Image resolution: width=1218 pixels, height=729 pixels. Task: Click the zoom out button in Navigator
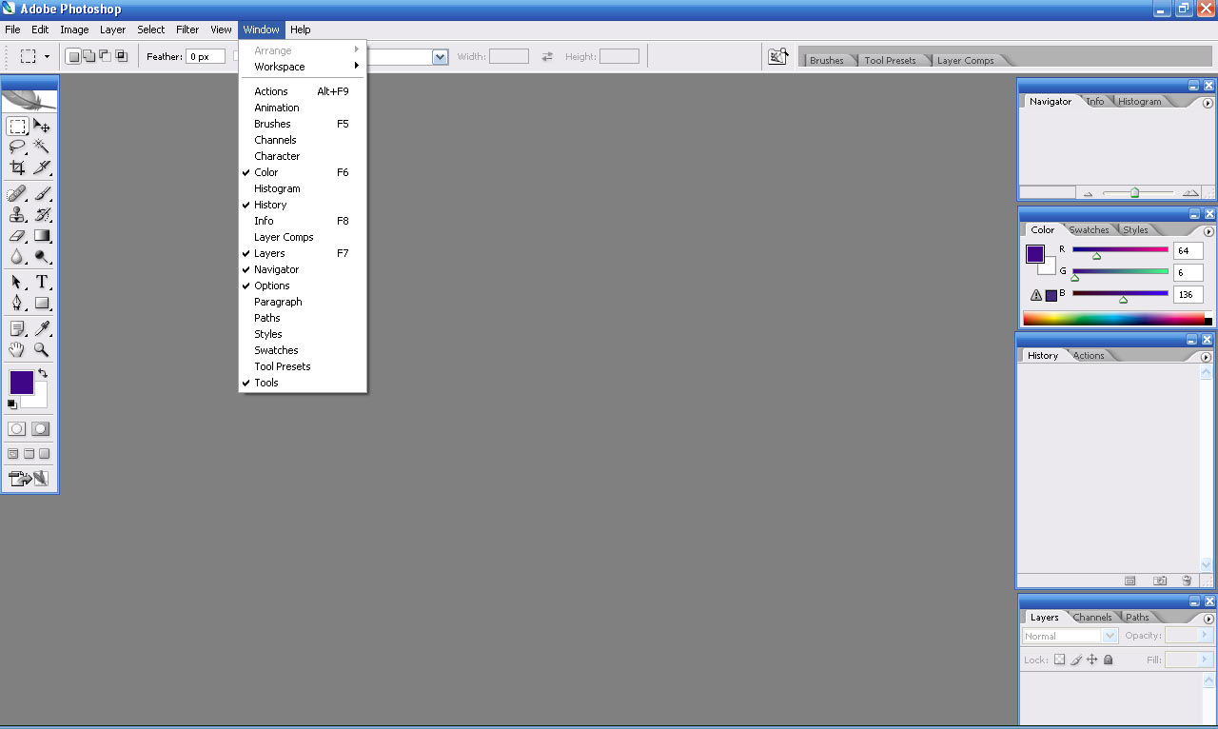(1089, 193)
